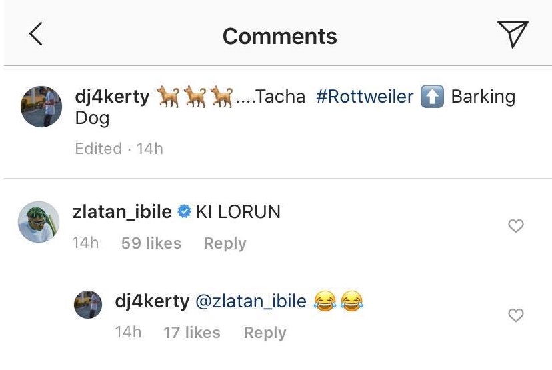Viewport: 552px width, 370px height.
Task: Go back using the left chevron
Action: tap(36, 34)
